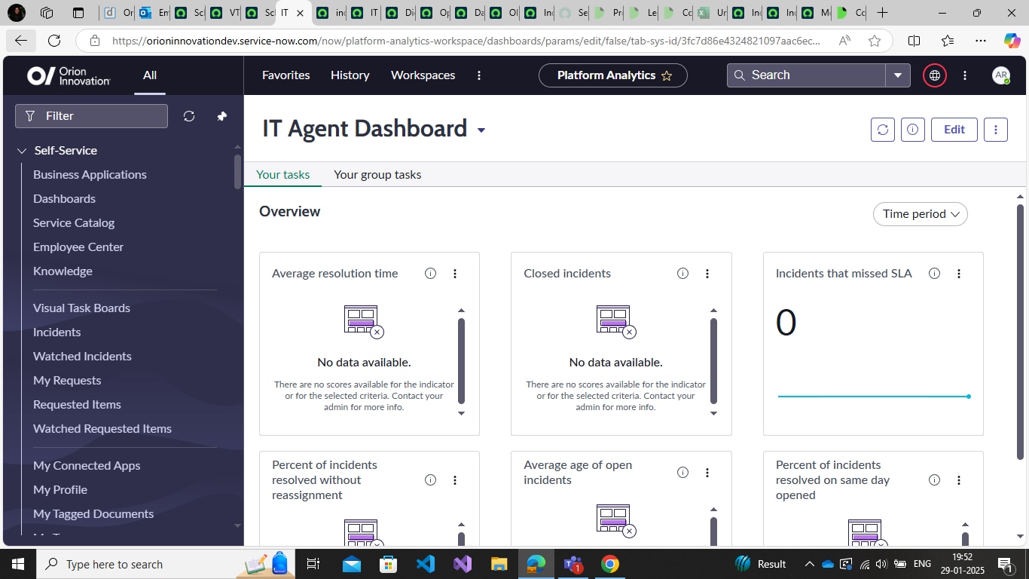The height and width of the screenshot is (579, 1029).
Task: Click the Edit dashboard button
Action: 954,129
